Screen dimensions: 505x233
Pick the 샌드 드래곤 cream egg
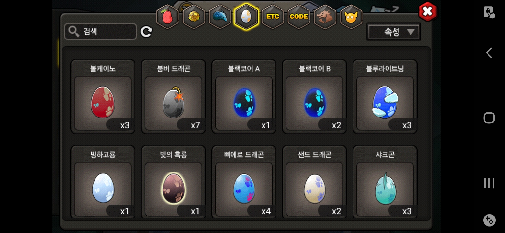tap(314, 183)
